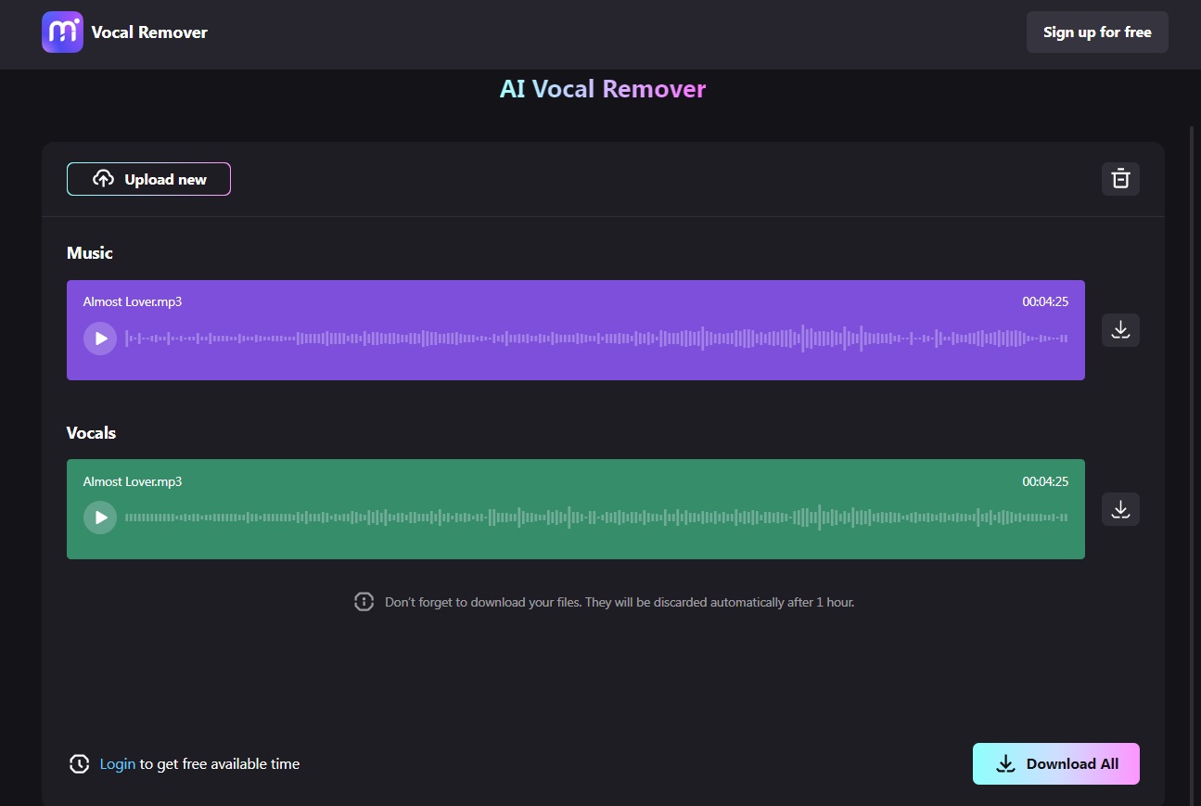The image size is (1201, 806).
Task: Click the Vocal Remover header title
Action: (x=149, y=32)
